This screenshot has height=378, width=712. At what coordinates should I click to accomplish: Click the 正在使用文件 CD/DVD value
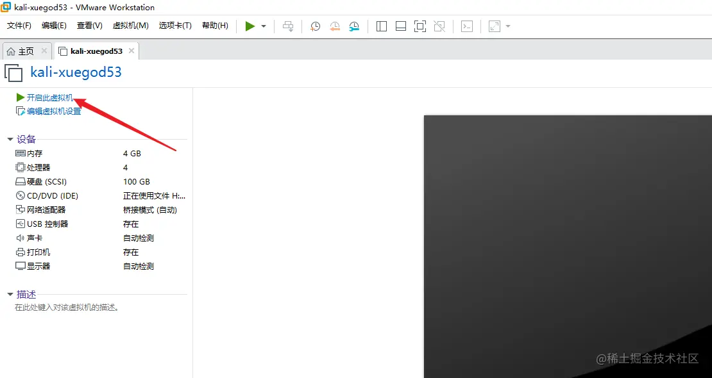point(155,195)
